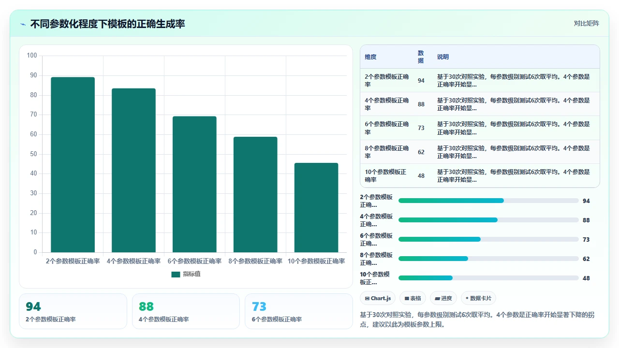Click the 2个参数模板正确率 chart bar
The width and height of the screenshot is (619, 348).
(73, 164)
